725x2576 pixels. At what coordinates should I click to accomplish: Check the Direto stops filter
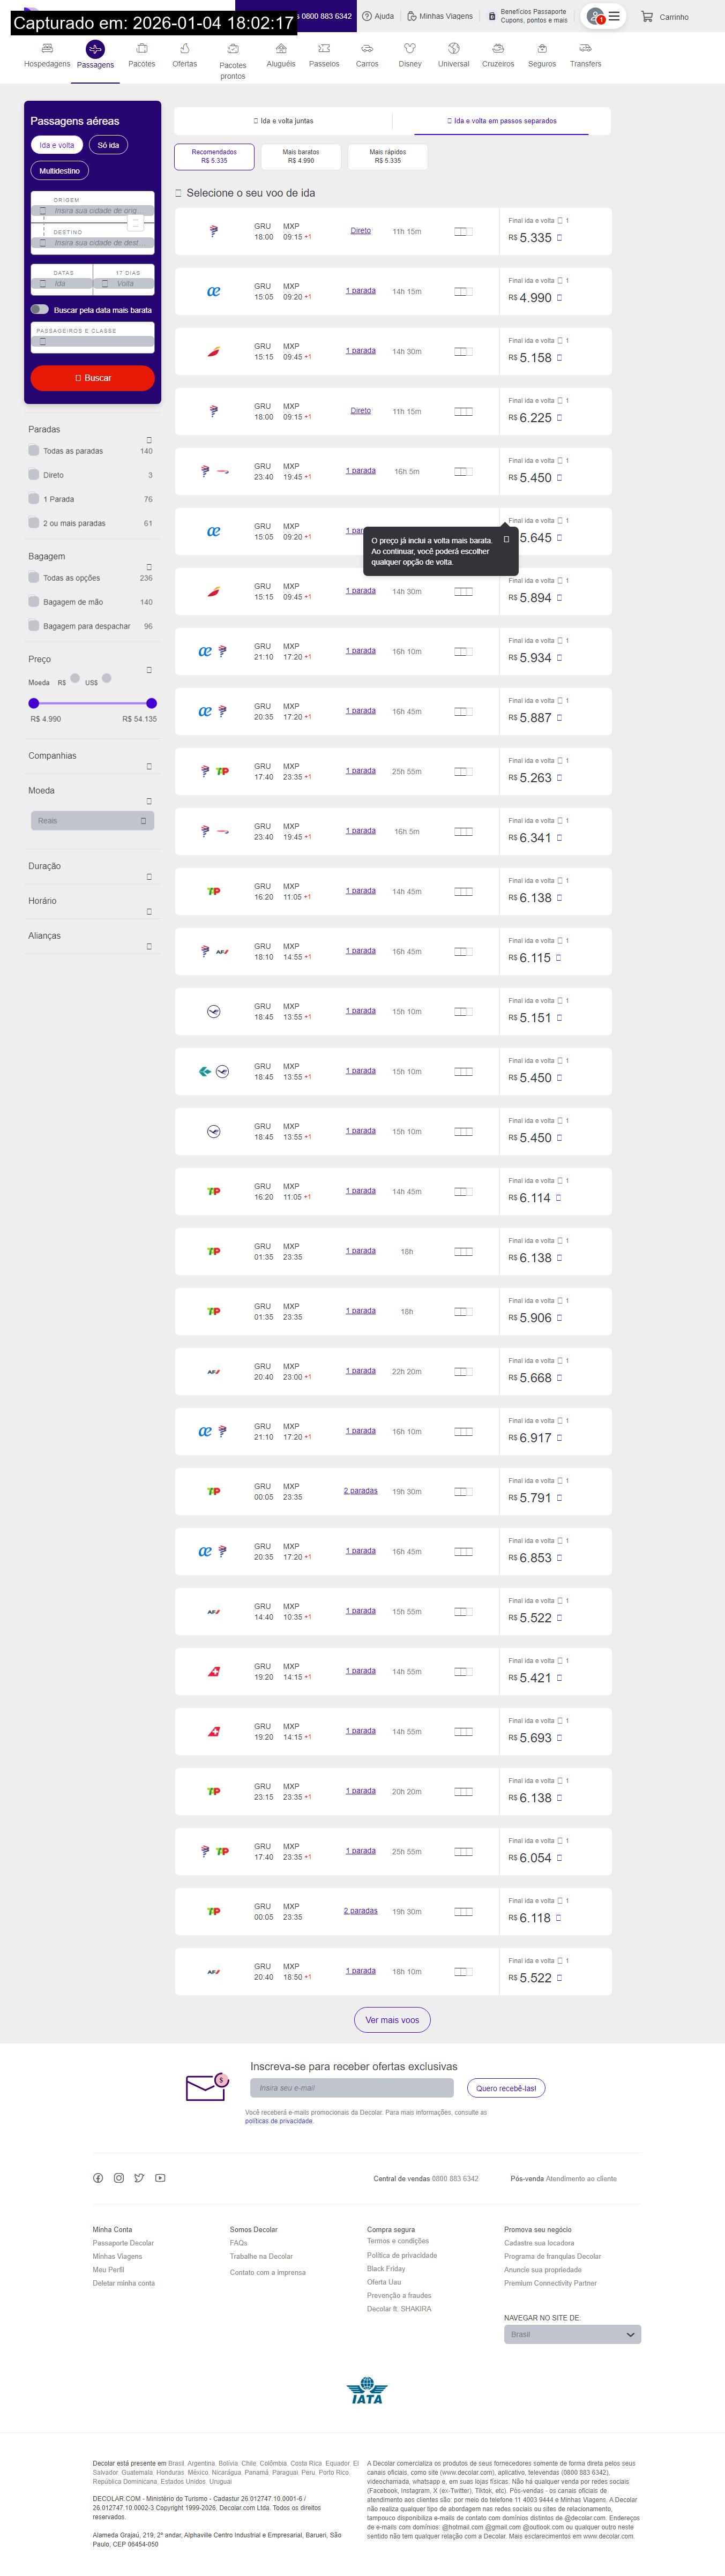click(x=34, y=475)
